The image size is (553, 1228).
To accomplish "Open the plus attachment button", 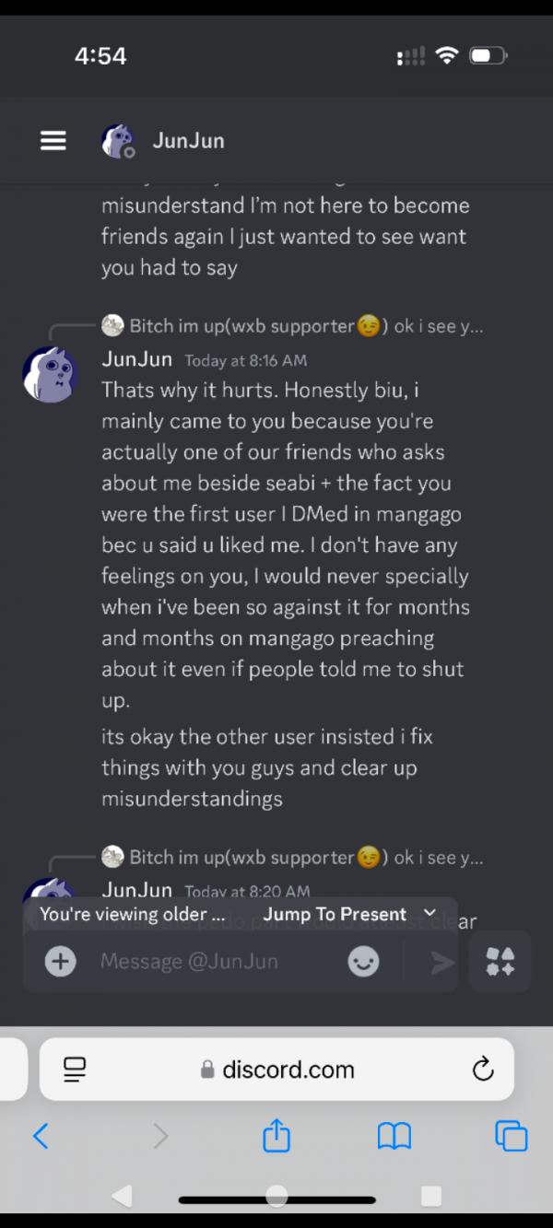I will point(61,962).
